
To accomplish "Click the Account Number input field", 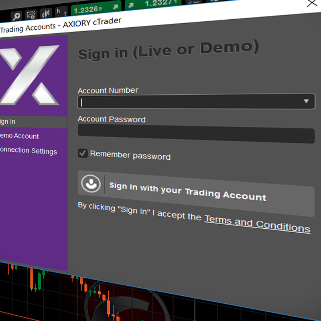I will pyautogui.click(x=196, y=102).
